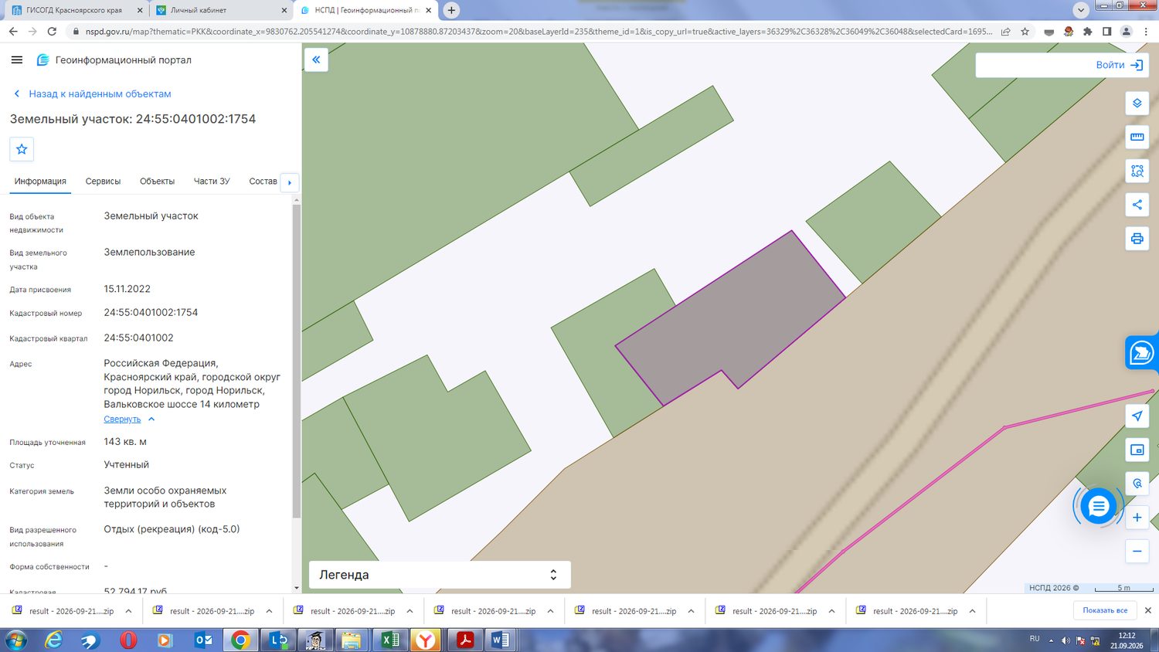Viewport: 1159px width, 652px height.
Task: Click the cadastral number 24:55:0401002:1754 value
Action: (x=151, y=312)
